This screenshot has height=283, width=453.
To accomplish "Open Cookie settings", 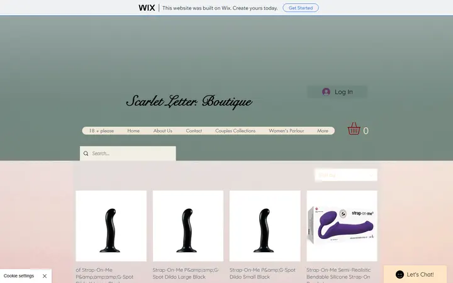I will (19, 276).
